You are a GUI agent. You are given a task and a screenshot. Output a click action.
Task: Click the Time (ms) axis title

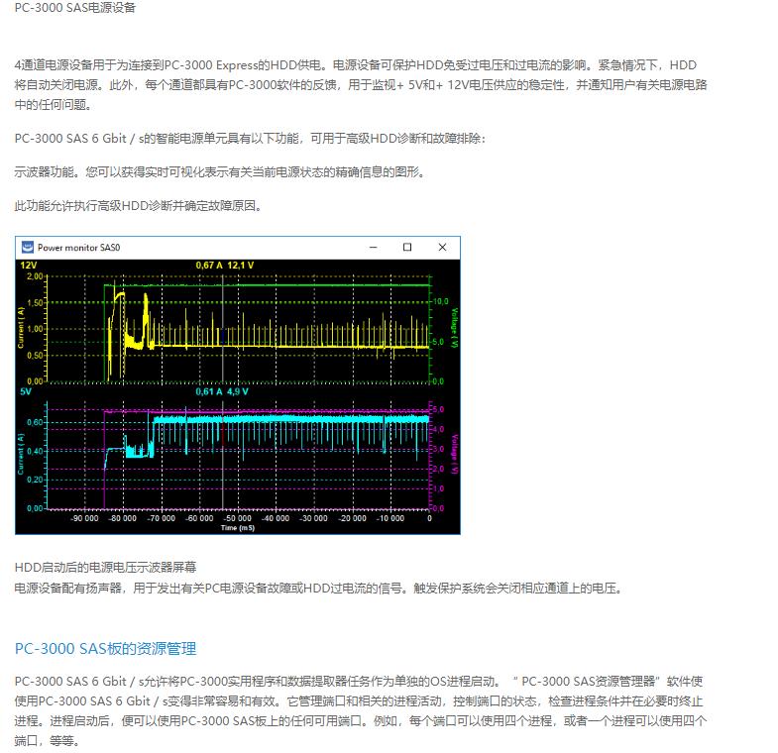point(238,528)
